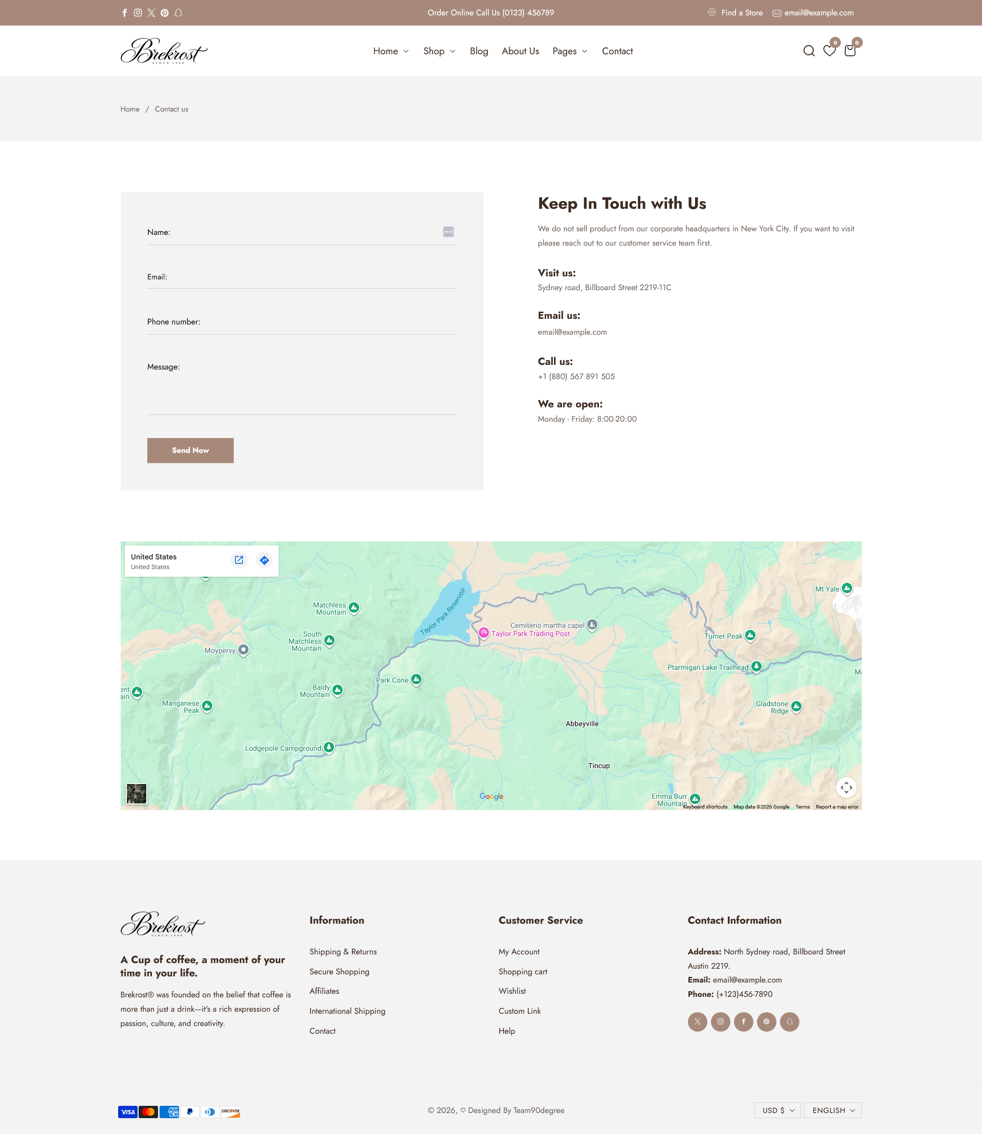Viewport: 982px width, 1134px height.
Task: Open the USD $ currency selector
Action: tap(777, 1110)
